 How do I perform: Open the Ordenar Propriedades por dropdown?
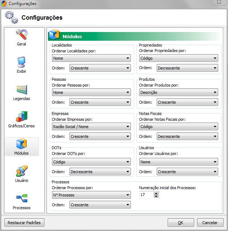(179, 58)
